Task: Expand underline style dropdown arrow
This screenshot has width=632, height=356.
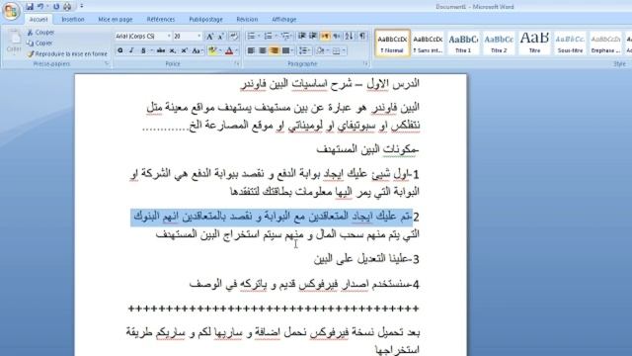Action: click(151, 50)
